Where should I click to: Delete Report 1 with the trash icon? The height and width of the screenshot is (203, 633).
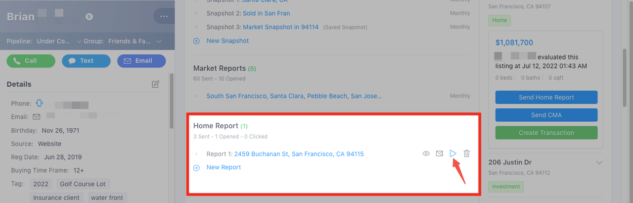coord(466,154)
